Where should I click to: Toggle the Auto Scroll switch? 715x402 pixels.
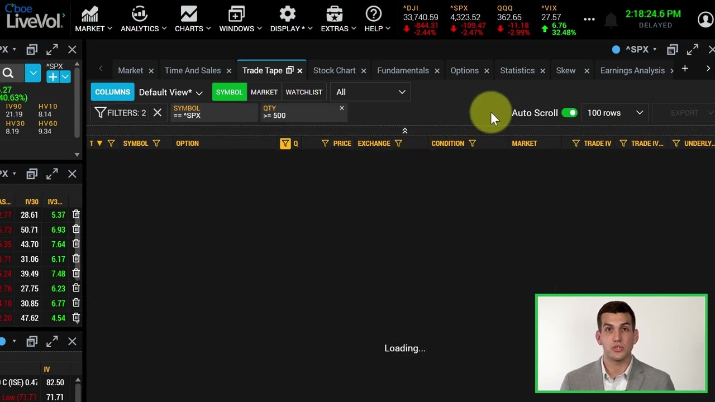click(x=569, y=113)
